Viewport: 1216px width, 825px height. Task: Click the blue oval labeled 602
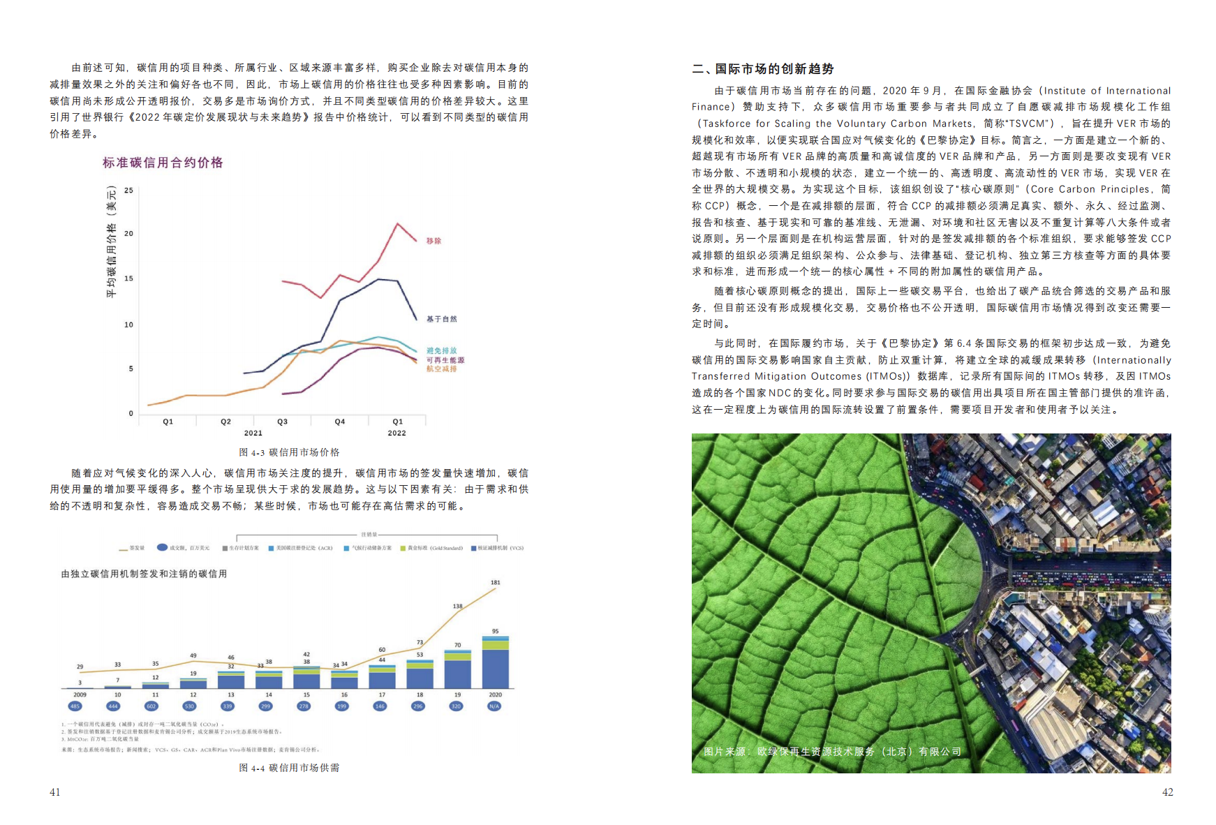coord(151,706)
